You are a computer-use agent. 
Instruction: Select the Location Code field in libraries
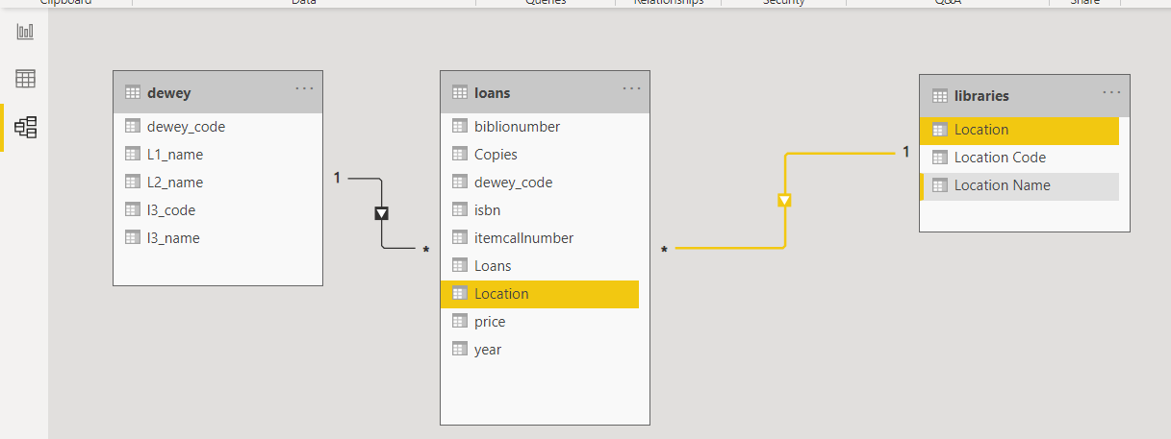tap(1019, 158)
